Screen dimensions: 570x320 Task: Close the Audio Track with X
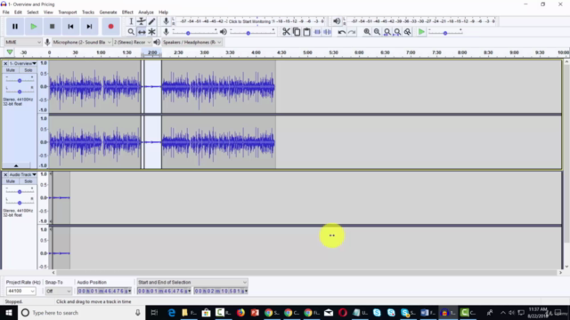[5, 174]
